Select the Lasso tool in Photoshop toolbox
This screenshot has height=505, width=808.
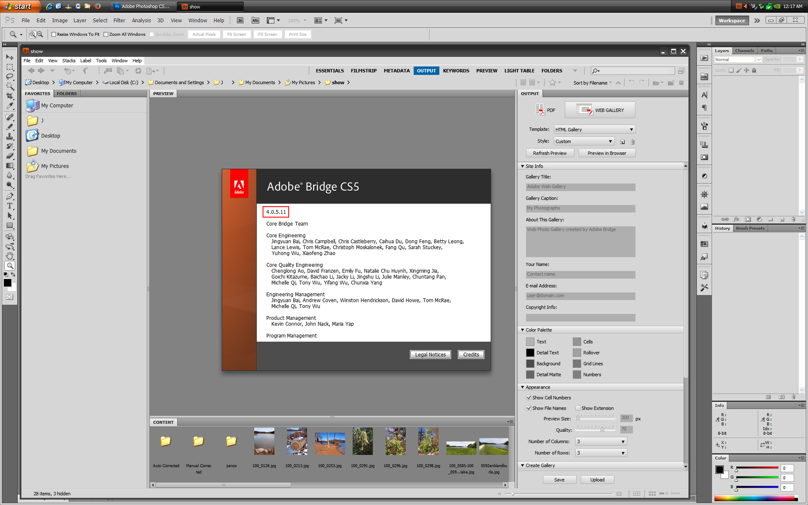tap(9, 77)
